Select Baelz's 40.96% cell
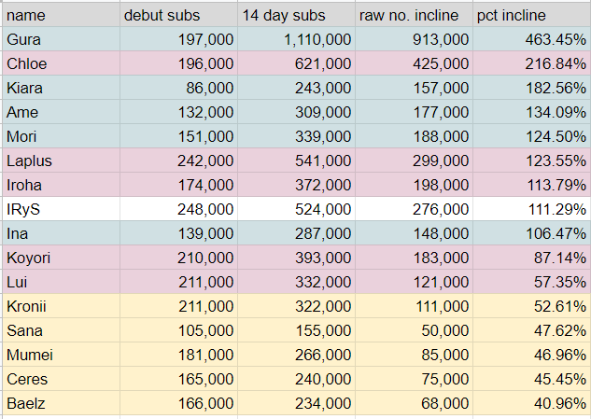Screen dimensions: 591x419 (531, 403)
